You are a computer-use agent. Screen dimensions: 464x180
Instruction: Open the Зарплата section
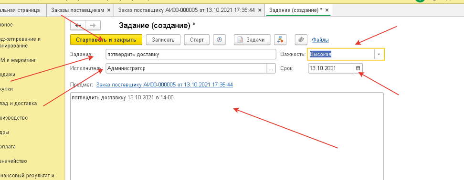point(8,147)
